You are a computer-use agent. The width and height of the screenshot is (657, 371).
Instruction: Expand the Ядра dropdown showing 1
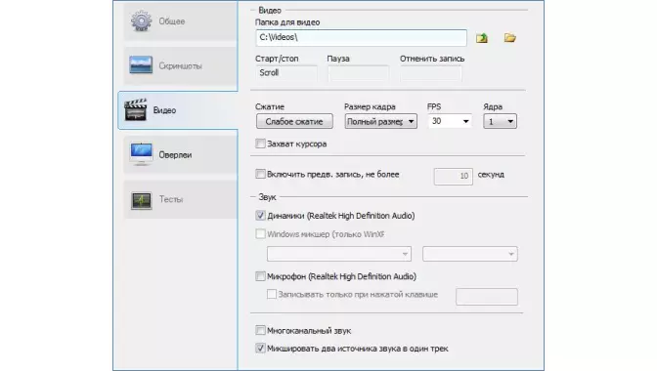tap(500, 121)
